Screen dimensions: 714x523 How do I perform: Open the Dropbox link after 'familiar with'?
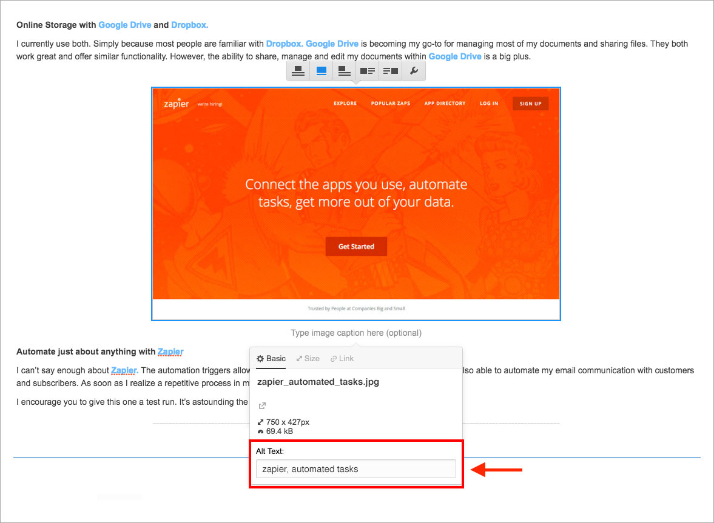click(x=285, y=44)
